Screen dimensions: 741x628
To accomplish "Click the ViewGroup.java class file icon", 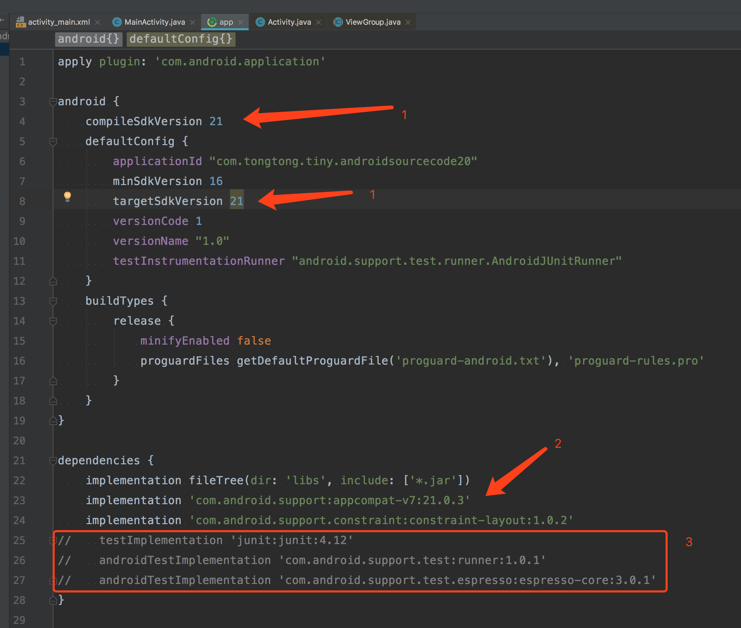I will click(338, 22).
